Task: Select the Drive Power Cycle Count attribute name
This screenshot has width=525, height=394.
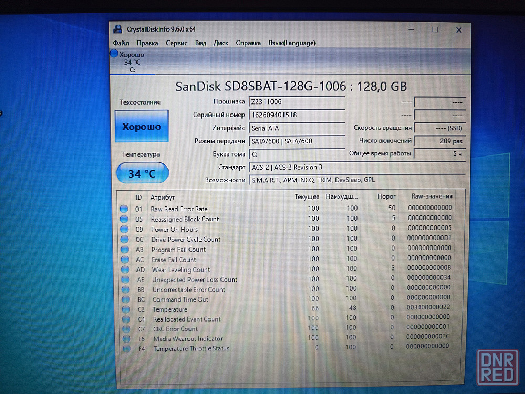Action: pos(186,240)
